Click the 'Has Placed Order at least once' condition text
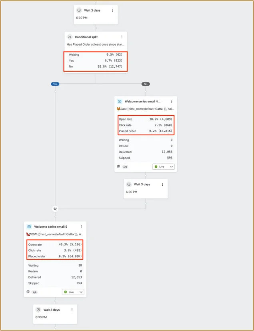The width and height of the screenshot is (254, 331). pos(96,44)
